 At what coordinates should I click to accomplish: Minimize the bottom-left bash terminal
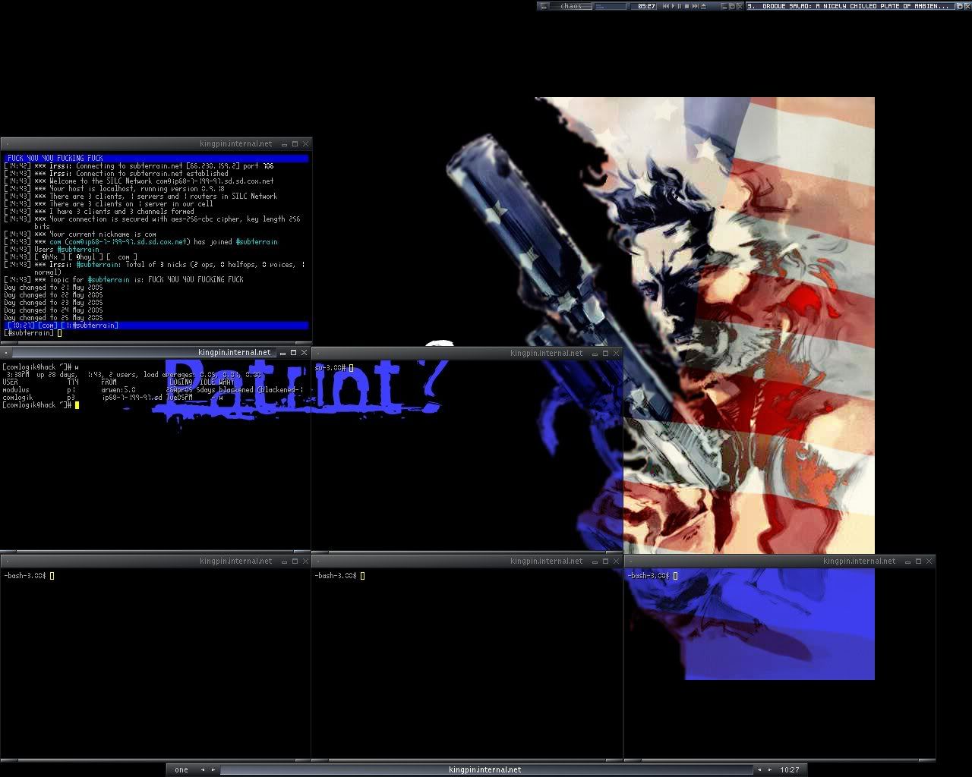[x=285, y=562]
